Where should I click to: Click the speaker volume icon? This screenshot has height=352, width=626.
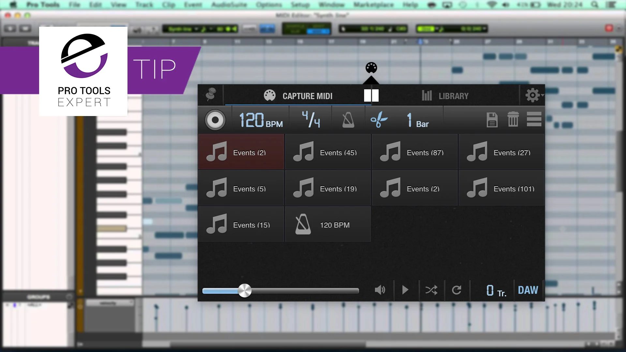point(380,290)
